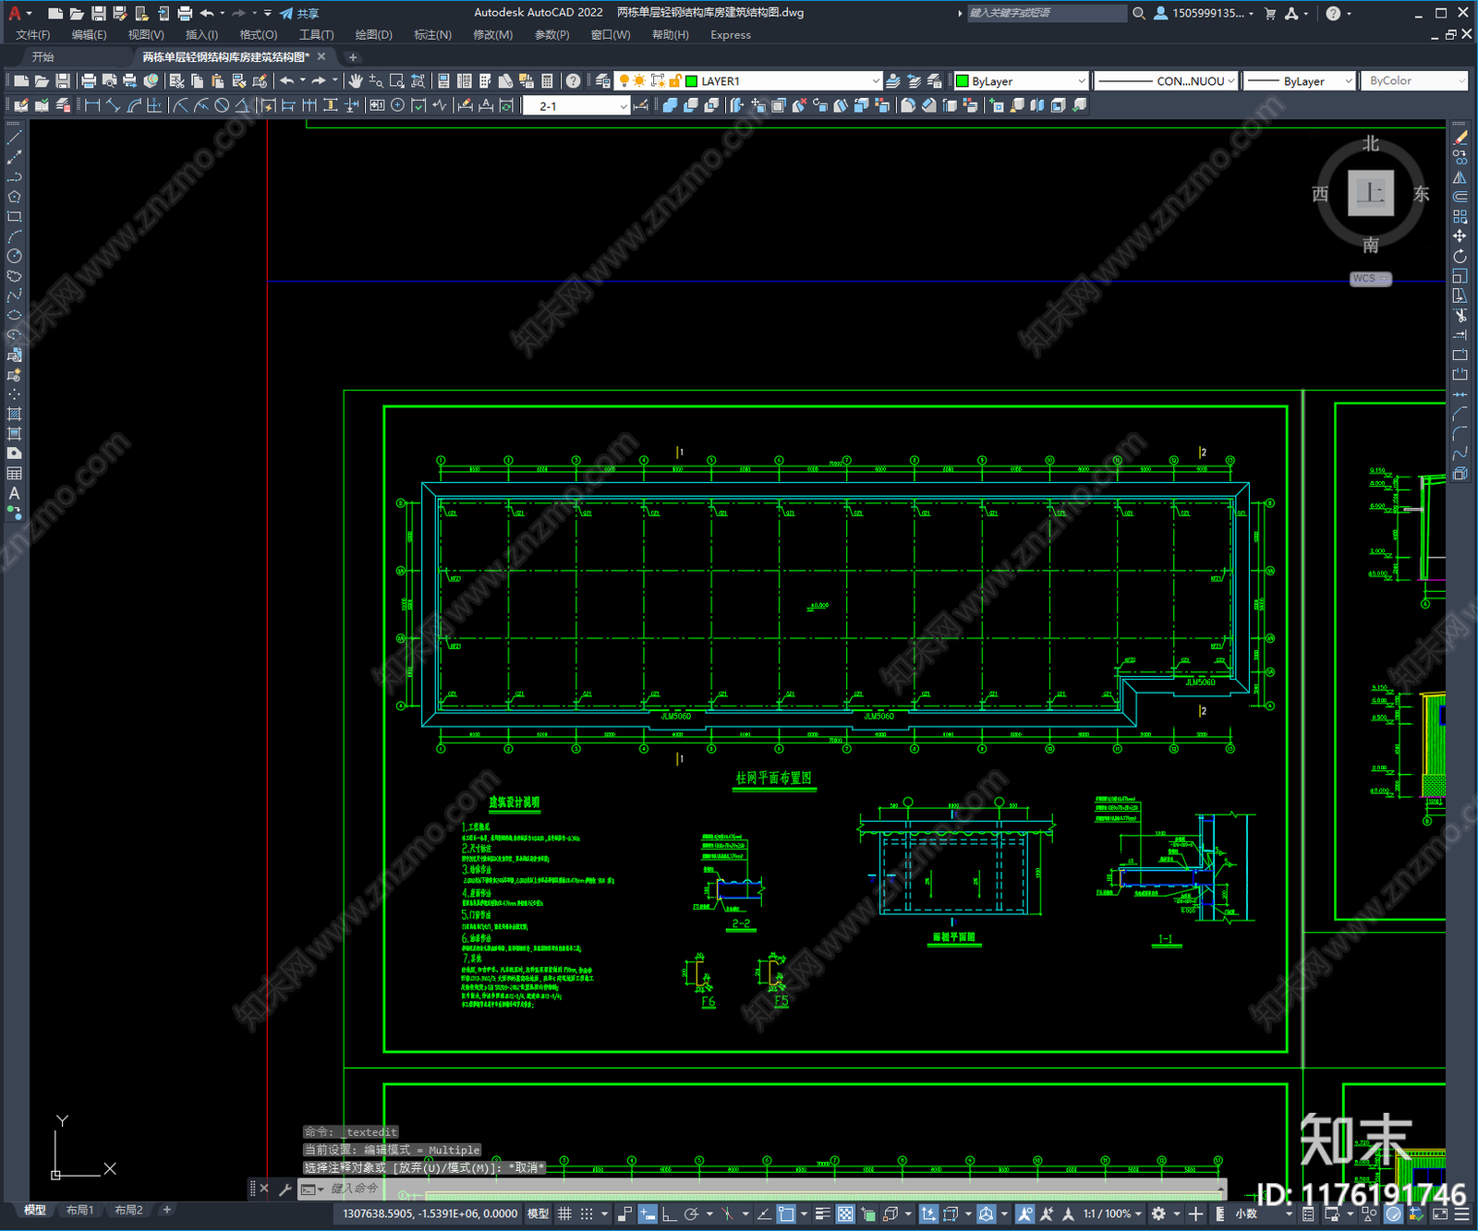Select the Line draw tool
Viewport: 1478px width, 1231px height.
coord(14,137)
